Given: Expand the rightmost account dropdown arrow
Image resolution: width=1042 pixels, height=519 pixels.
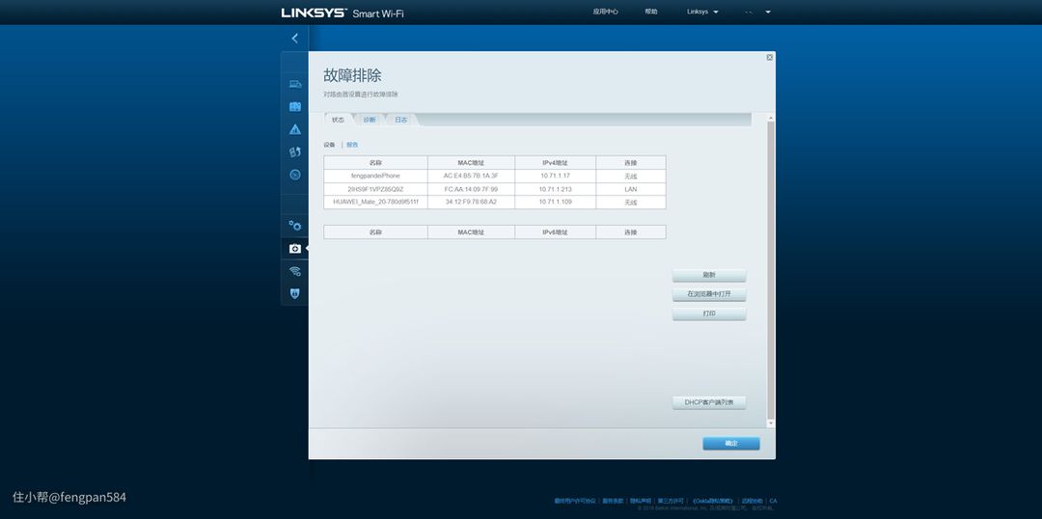Looking at the screenshot, I should [768, 12].
